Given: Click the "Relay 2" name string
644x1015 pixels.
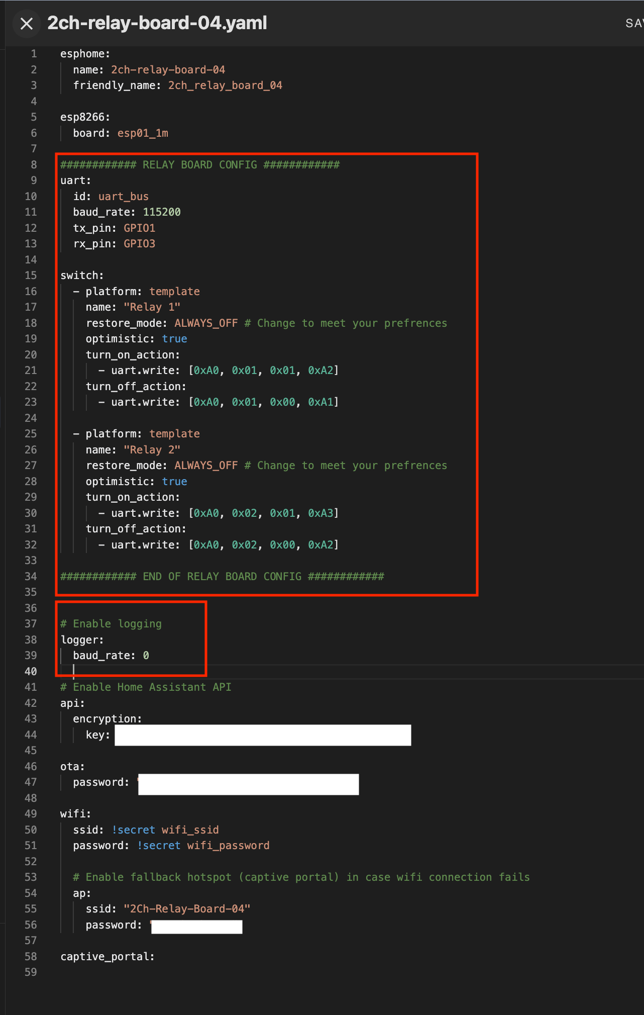Looking at the screenshot, I should (x=152, y=450).
